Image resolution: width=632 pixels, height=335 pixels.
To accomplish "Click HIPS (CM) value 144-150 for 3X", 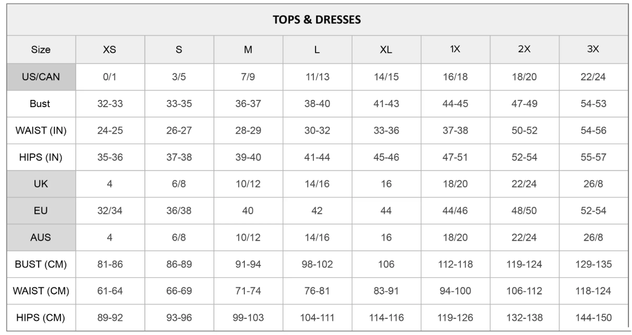I will (x=593, y=318).
